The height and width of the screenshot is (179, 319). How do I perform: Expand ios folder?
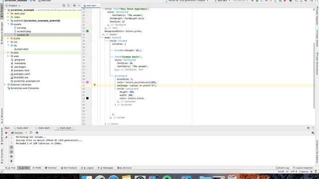tap(8, 42)
